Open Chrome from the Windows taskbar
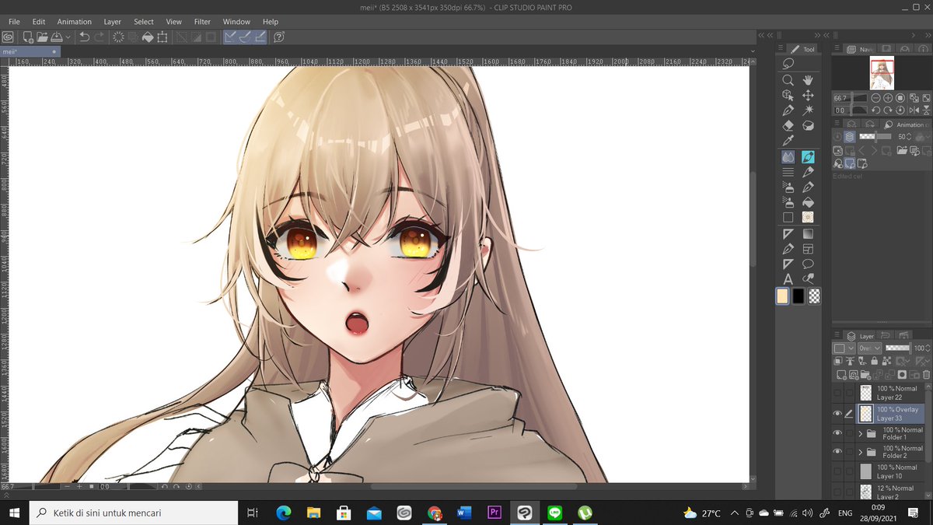The height and width of the screenshot is (525, 933). (435, 513)
